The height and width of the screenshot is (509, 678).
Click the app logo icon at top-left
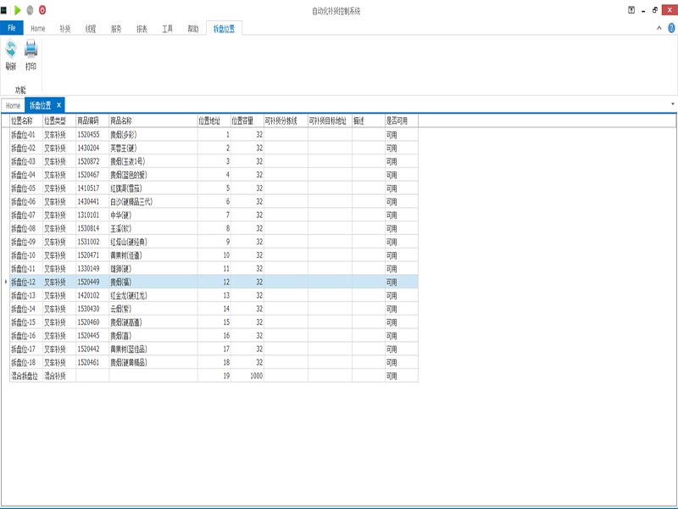click(x=4, y=9)
